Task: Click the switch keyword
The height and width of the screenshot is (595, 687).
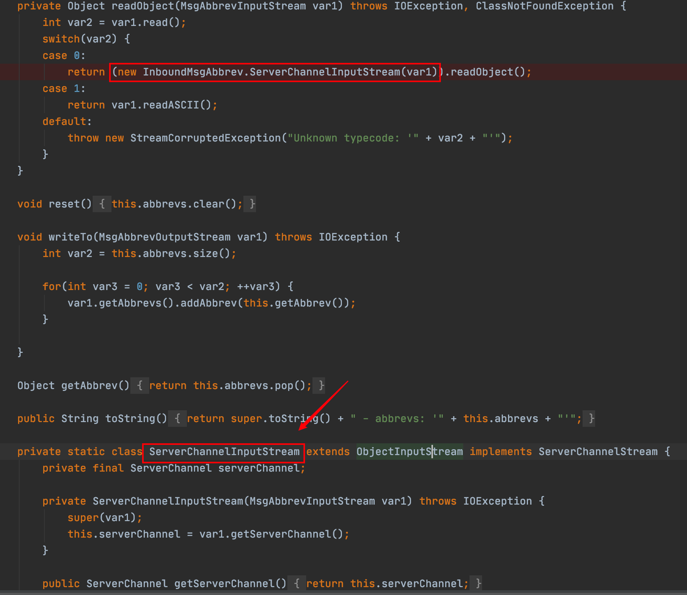Action: 61,39
